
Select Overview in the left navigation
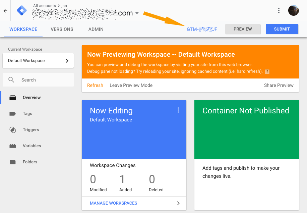pyautogui.click(x=32, y=98)
